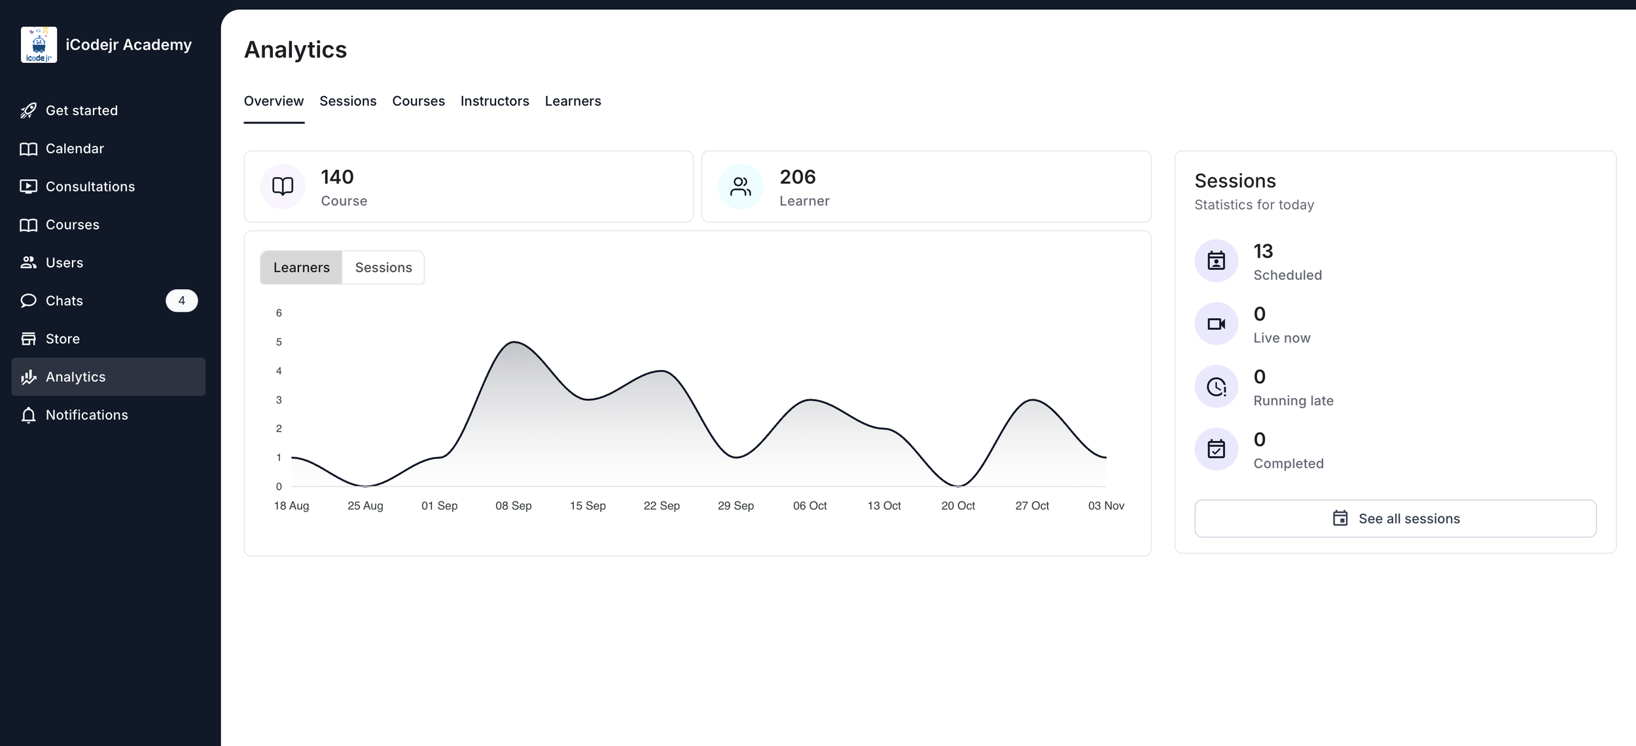Image resolution: width=1636 pixels, height=746 pixels.
Task: Click the Consultations play-screen icon
Action: 28,186
